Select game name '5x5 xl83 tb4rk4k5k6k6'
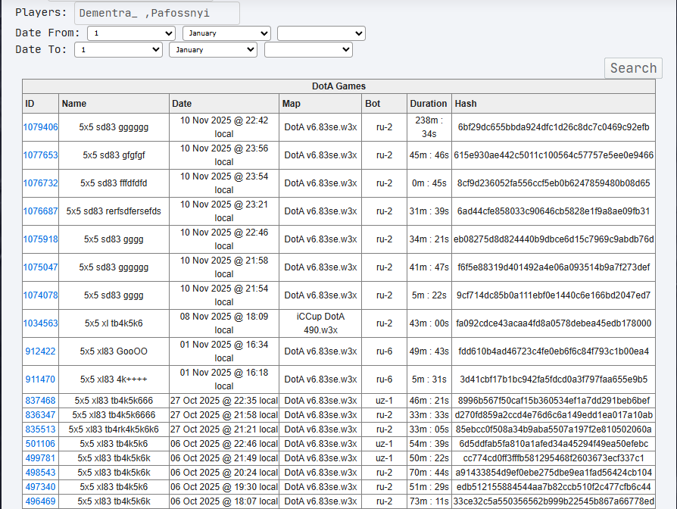Image resolution: width=677 pixels, height=509 pixels. coord(114,429)
